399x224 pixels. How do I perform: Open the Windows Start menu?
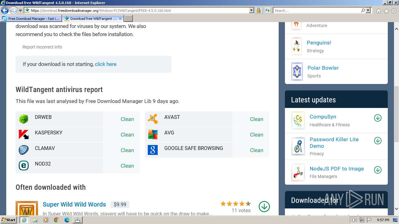9,220
